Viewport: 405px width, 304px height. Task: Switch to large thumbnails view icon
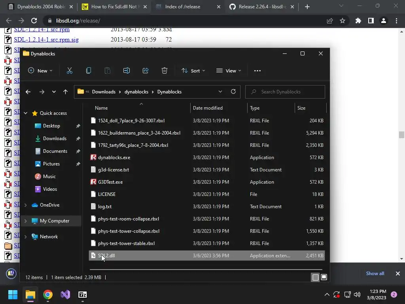click(x=324, y=277)
